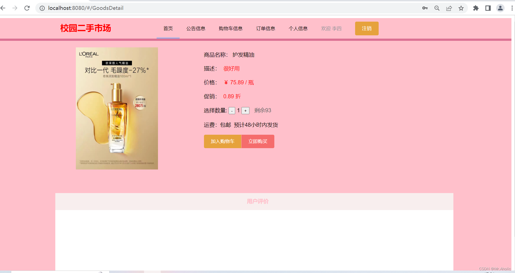Click the forward navigation arrow

pos(15,8)
